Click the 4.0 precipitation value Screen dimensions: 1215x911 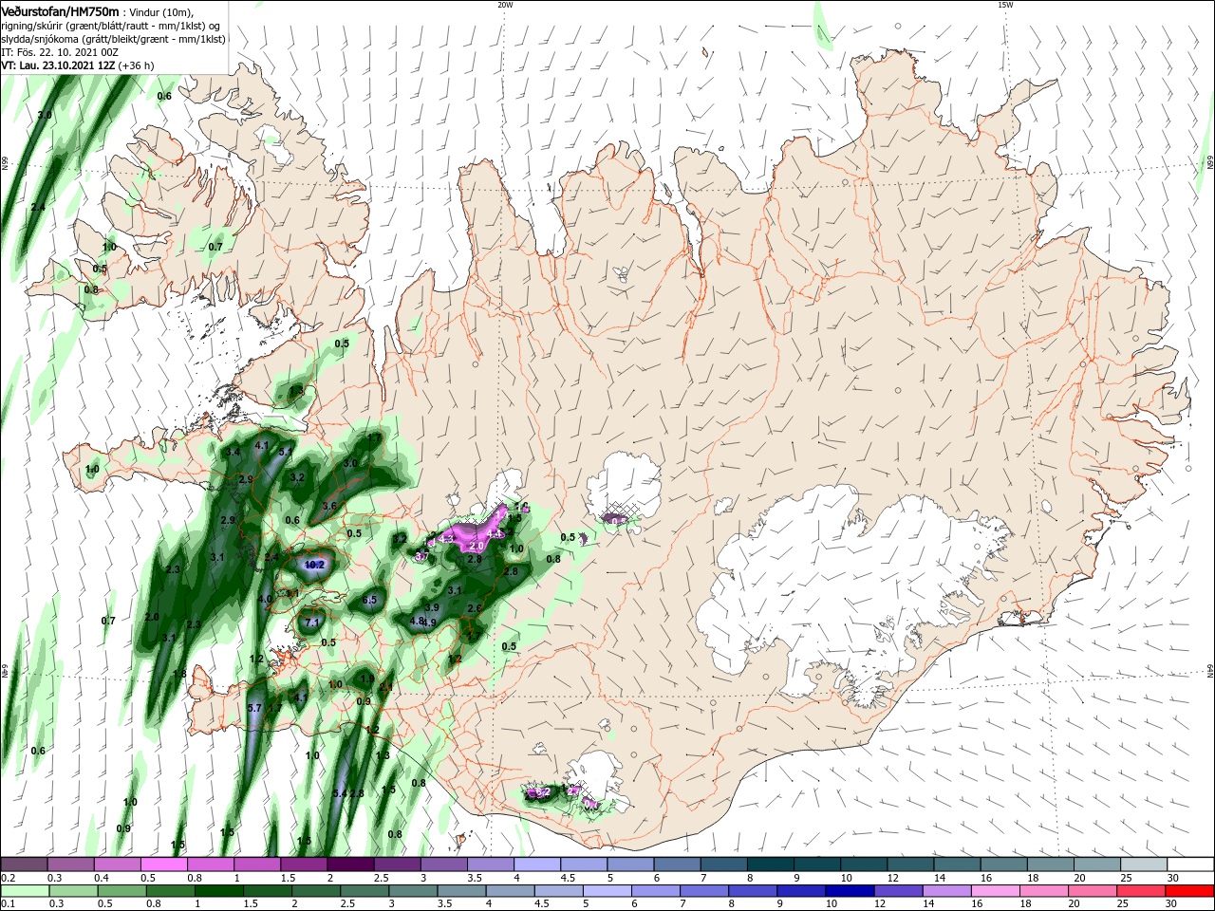[x=265, y=599]
